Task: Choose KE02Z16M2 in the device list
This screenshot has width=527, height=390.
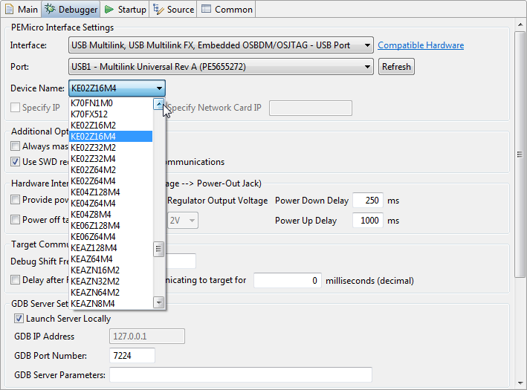Action: tap(111, 126)
